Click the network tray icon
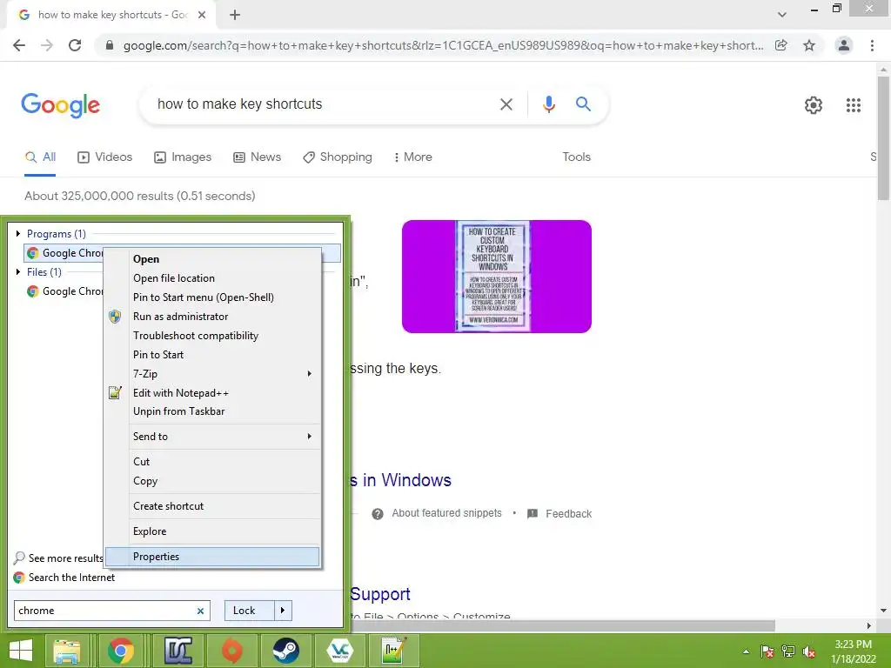 788,651
